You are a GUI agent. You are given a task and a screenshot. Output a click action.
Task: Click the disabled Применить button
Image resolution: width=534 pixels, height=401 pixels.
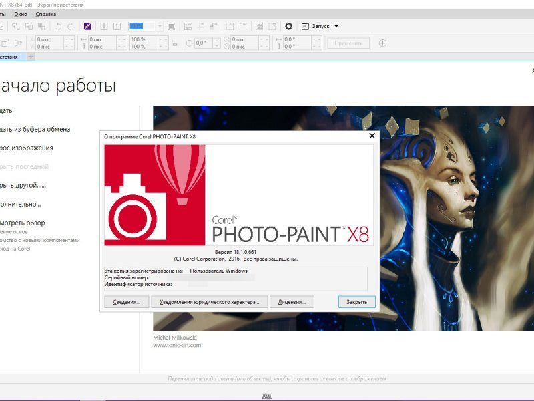[348, 43]
